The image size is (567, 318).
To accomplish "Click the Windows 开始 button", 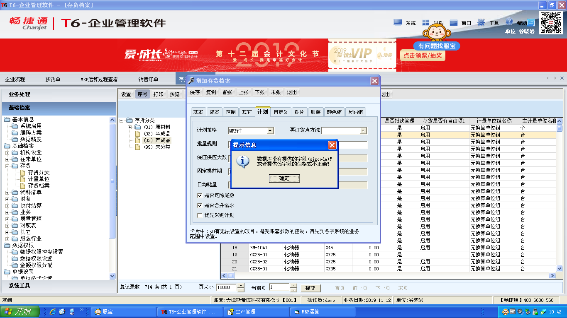I will click(20, 311).
